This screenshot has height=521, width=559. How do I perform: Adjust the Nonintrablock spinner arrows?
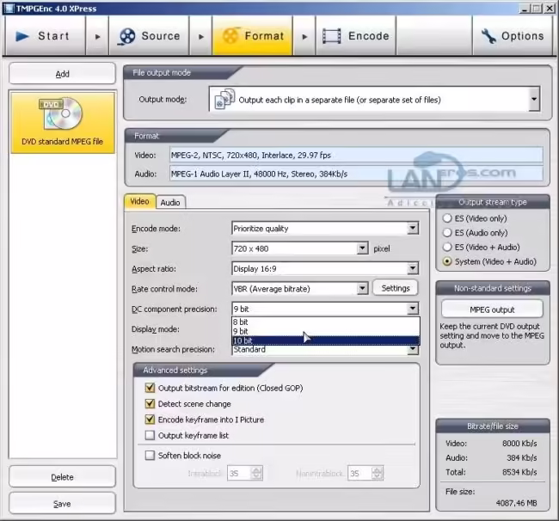378,473
